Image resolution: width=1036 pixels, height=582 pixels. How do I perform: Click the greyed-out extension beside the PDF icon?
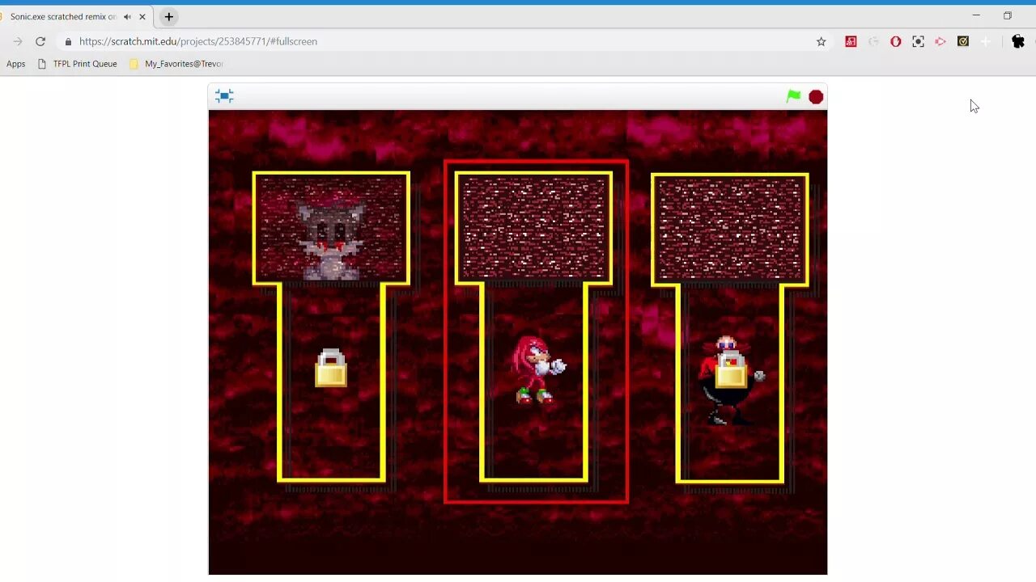pos(873,41)
